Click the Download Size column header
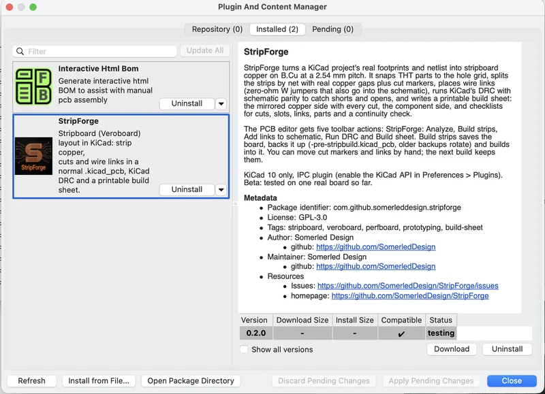Viewport: 545px width, 394px height. [302, 320]
